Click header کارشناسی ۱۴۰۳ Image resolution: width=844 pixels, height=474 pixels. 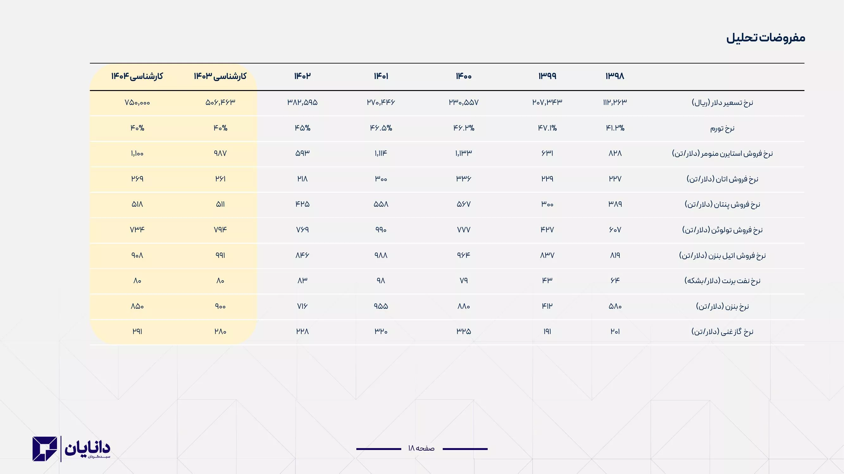tap(220, 76)
